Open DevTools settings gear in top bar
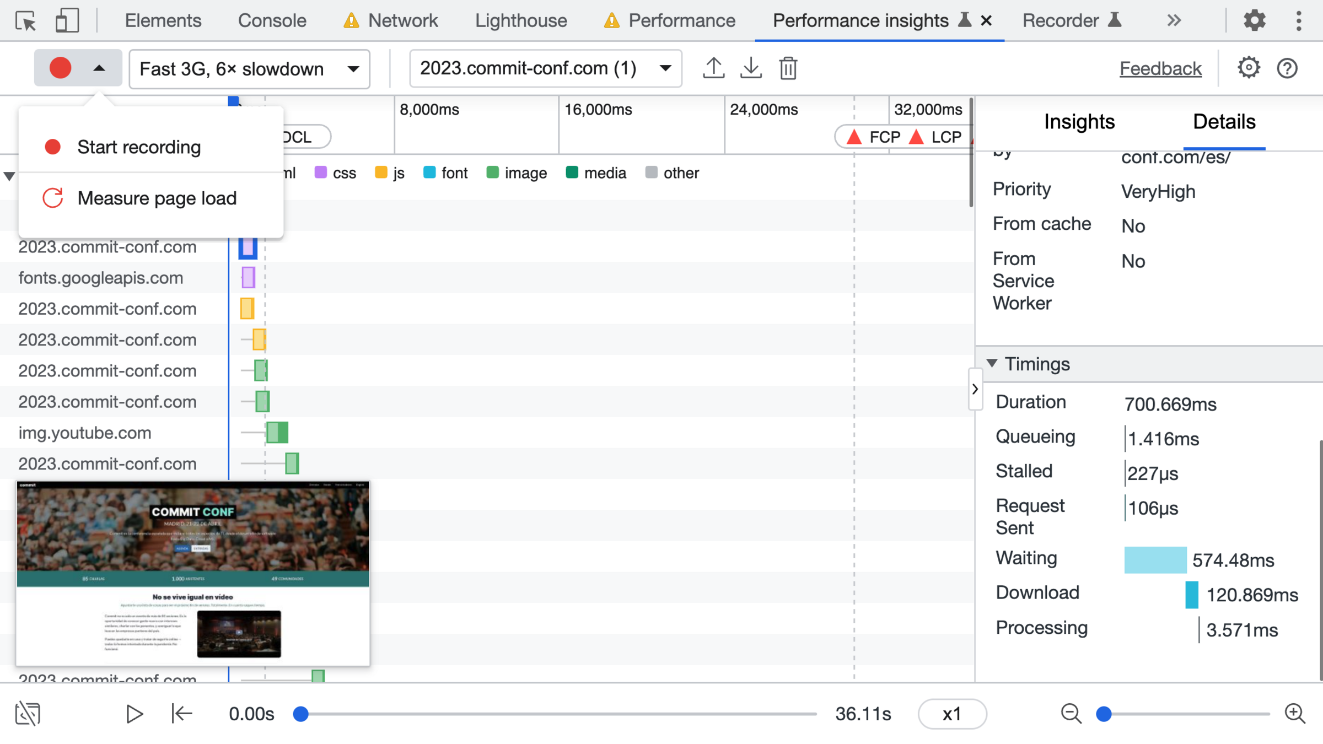The width and height of the screenshot is (1323, 744). point(1254,21)
